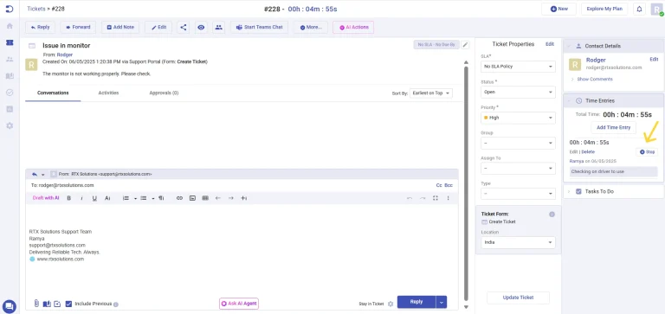Click Draft with AI in editor toolbar
This screenshot has height=314, width=665.
(46, 198)
